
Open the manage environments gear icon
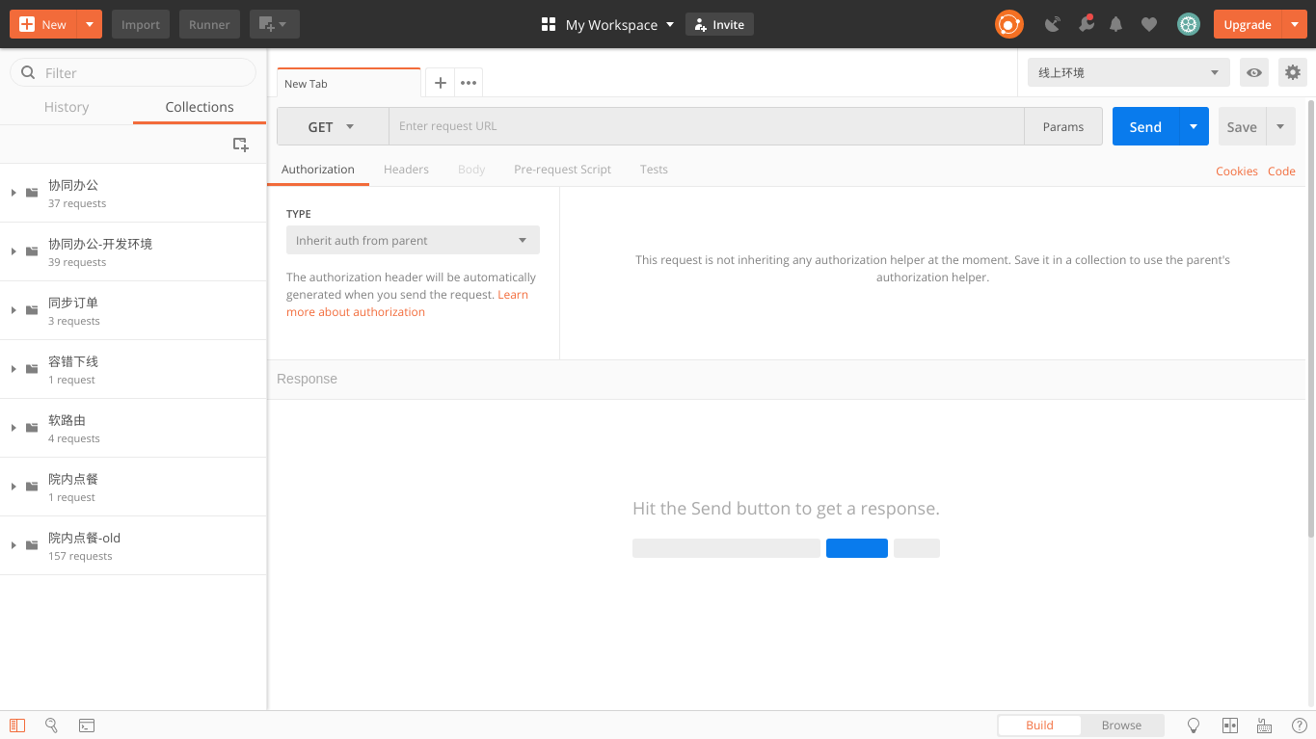coord(1292,72)
